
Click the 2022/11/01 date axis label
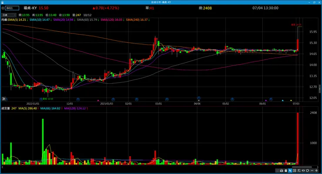tap(33, 104)
